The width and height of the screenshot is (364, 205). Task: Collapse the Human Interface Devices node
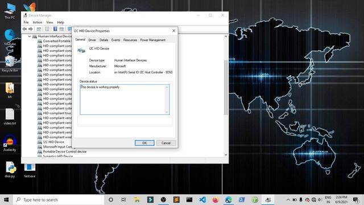pos(30,36)
